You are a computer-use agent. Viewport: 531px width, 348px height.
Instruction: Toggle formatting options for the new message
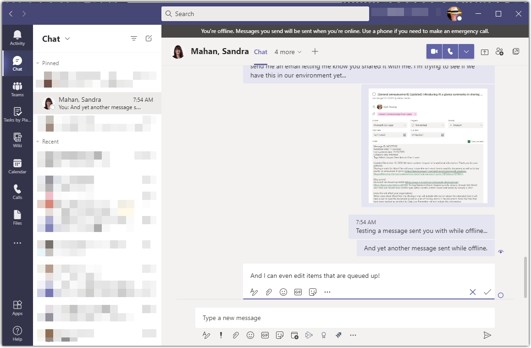pos(206,335)
